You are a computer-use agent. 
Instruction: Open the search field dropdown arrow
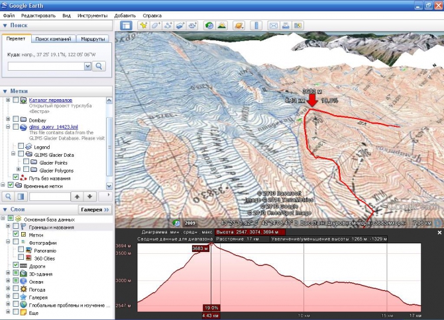click(x=87, y=66)
